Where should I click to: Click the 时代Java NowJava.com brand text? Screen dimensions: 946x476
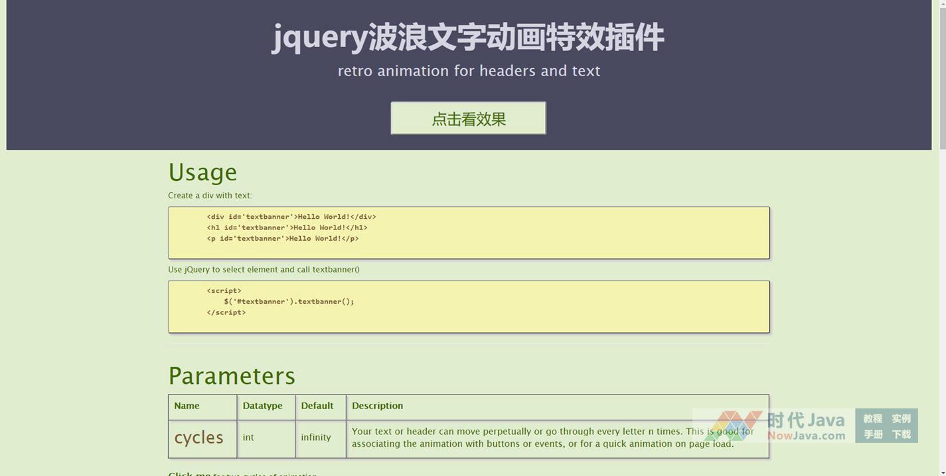pos(806,426)
